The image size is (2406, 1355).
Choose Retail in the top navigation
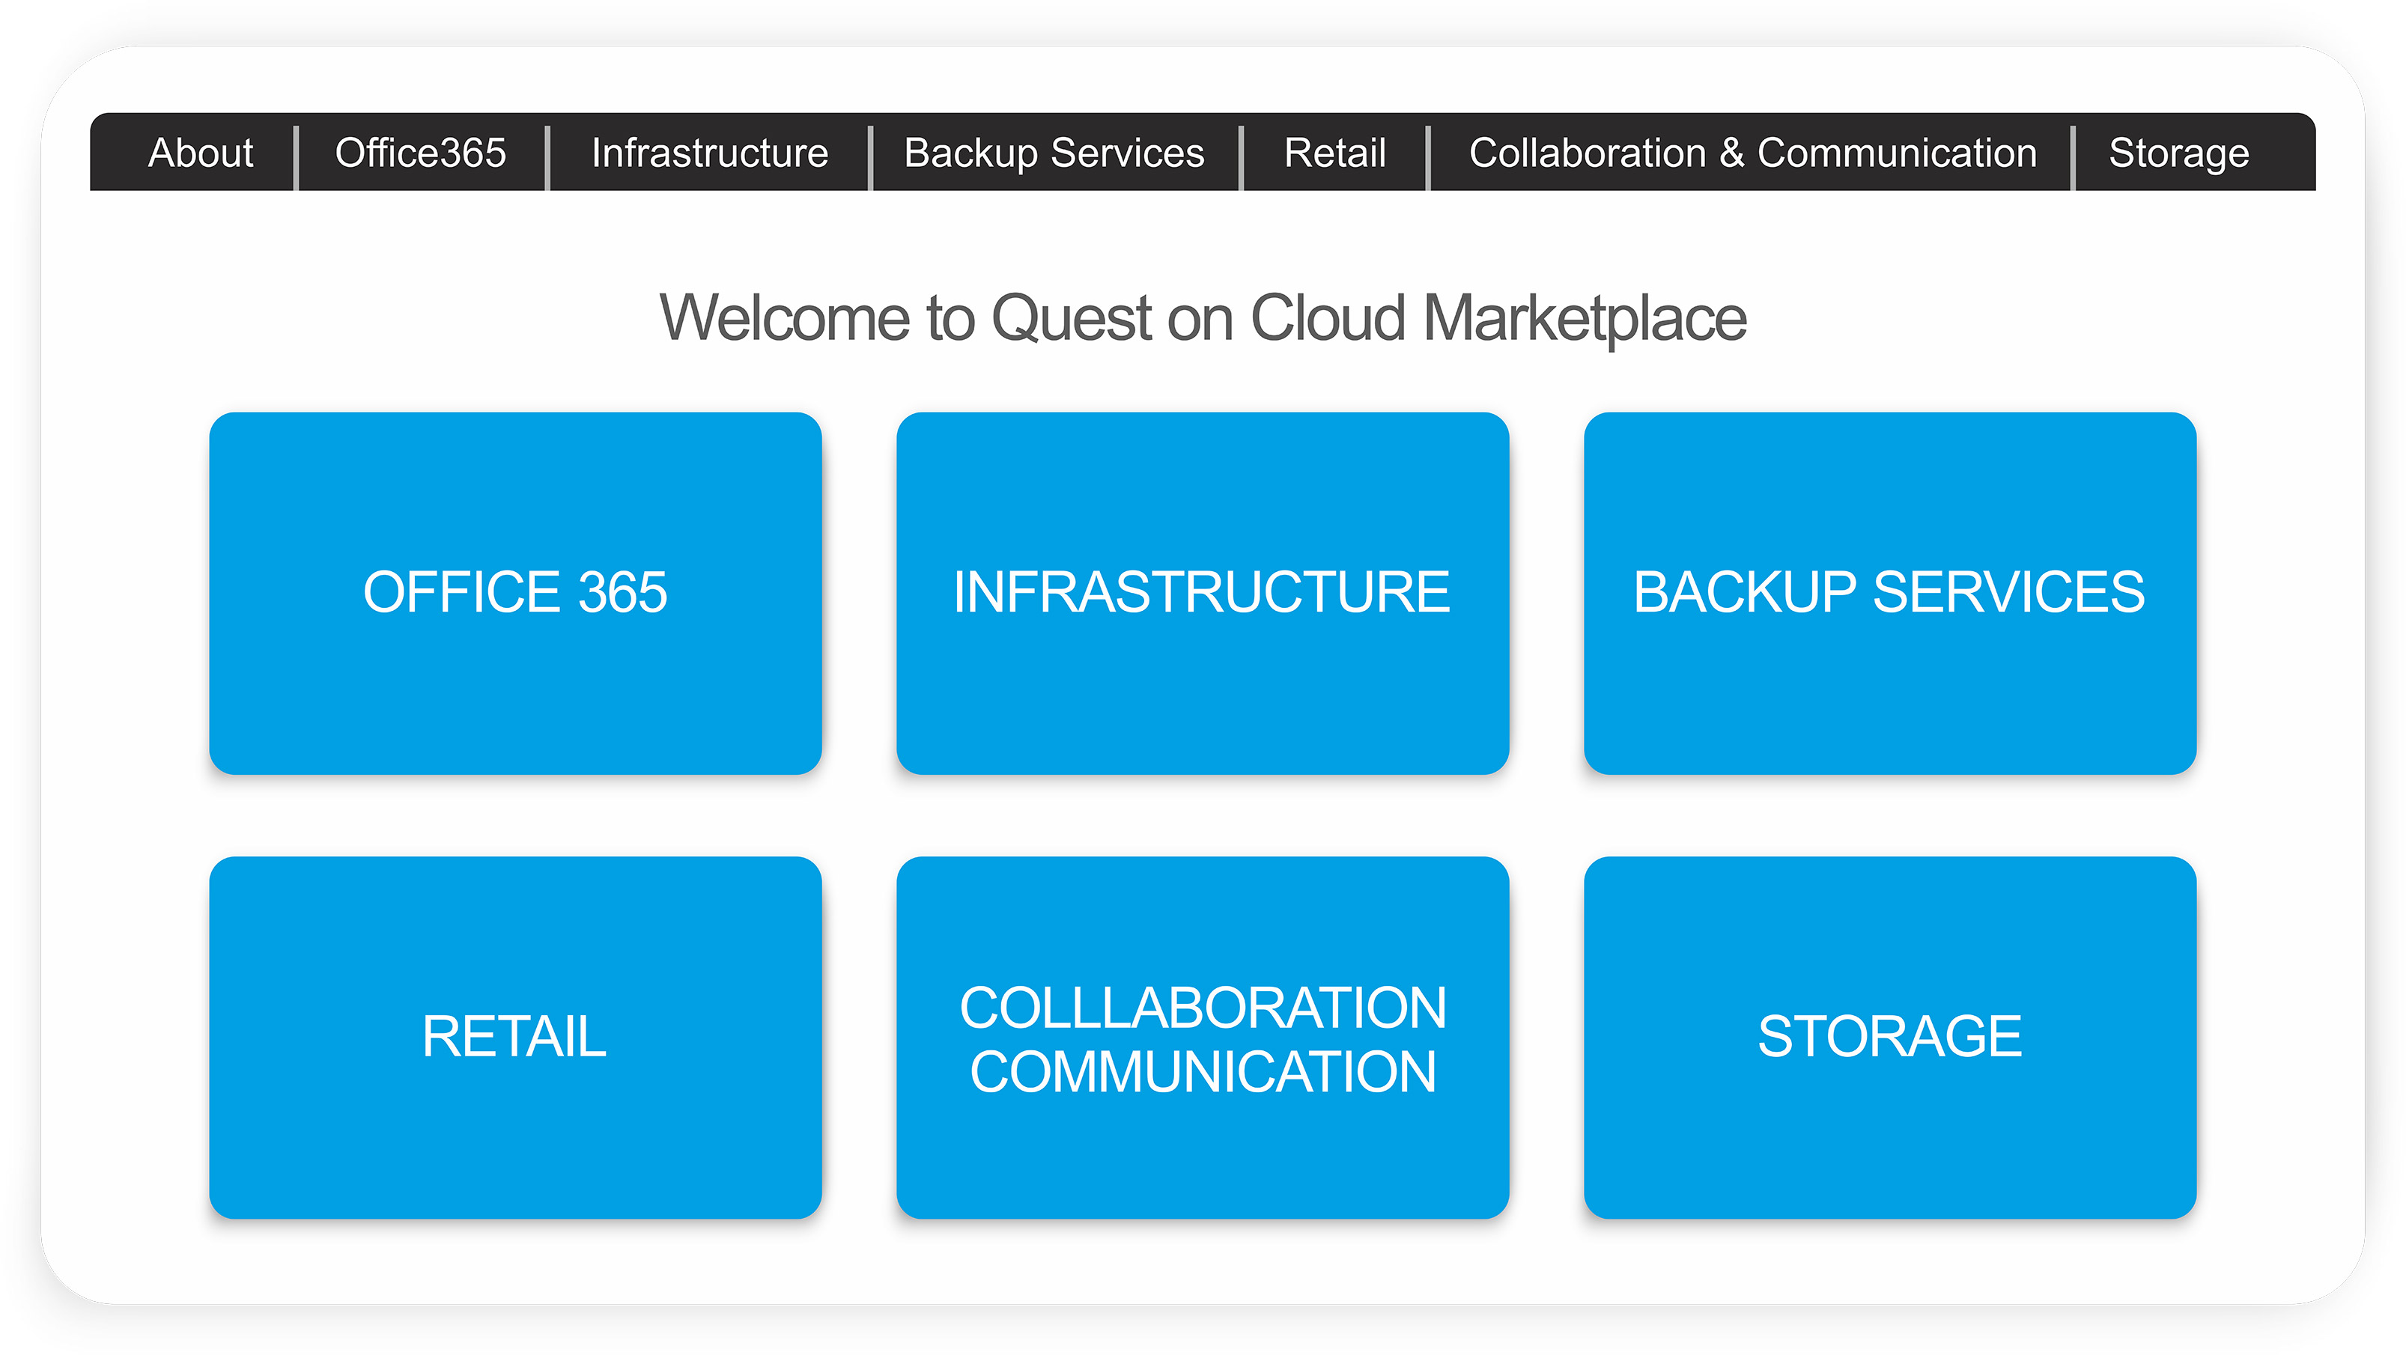[1334, 153]
